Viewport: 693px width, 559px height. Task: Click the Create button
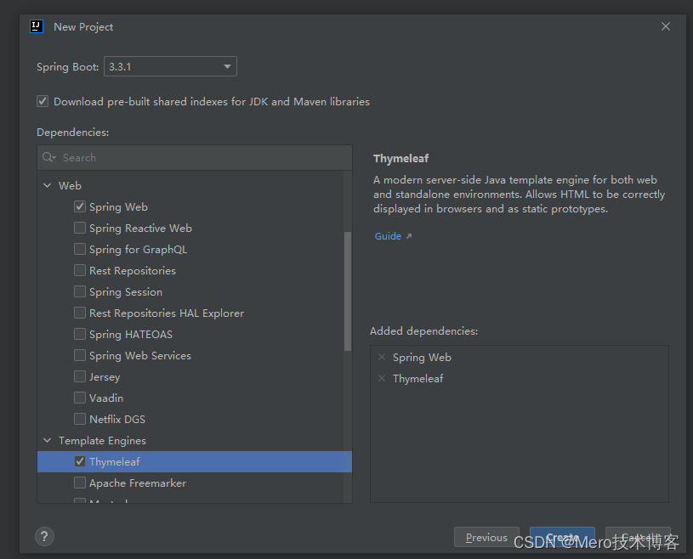click(562, 537)
